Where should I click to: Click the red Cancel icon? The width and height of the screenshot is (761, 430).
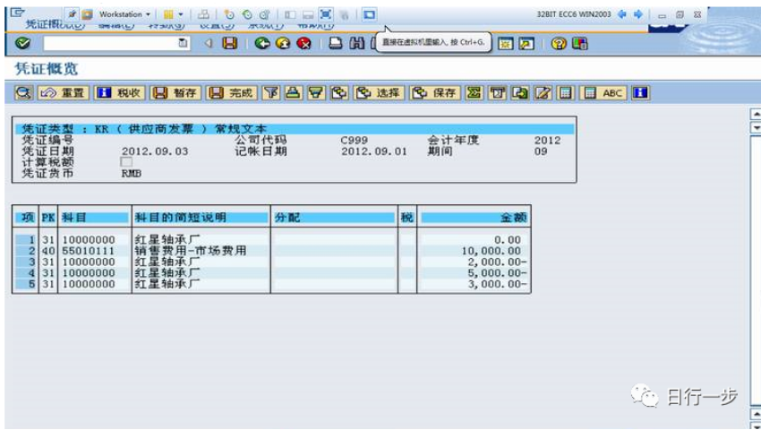[x=304, y=43]
